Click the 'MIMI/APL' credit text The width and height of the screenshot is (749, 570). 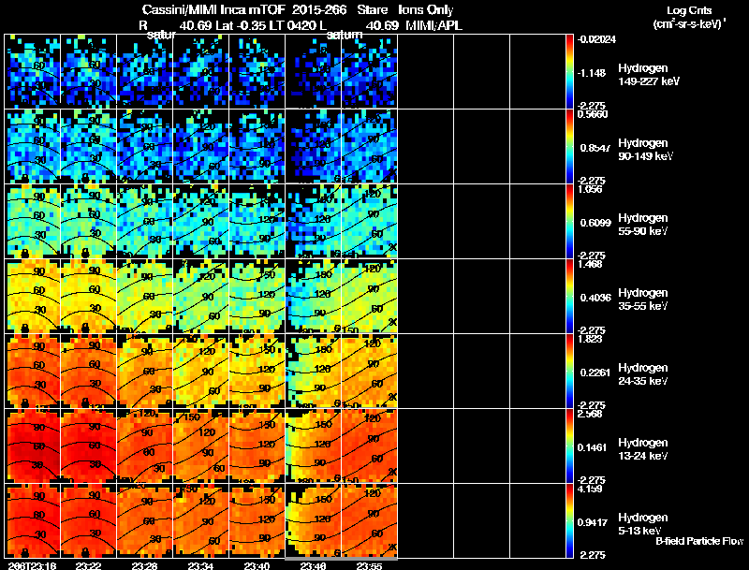coord(433,25)
